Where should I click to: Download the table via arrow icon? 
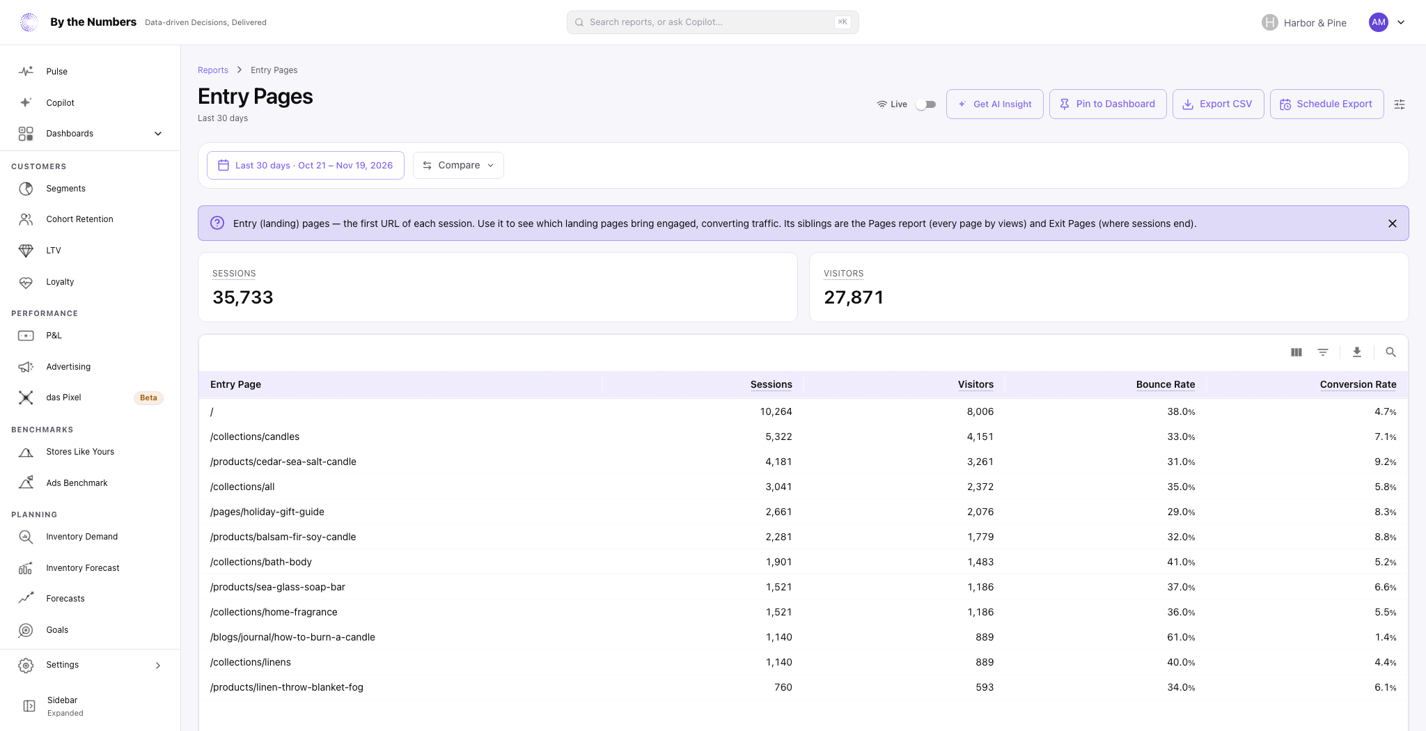tap(1357, 352)
